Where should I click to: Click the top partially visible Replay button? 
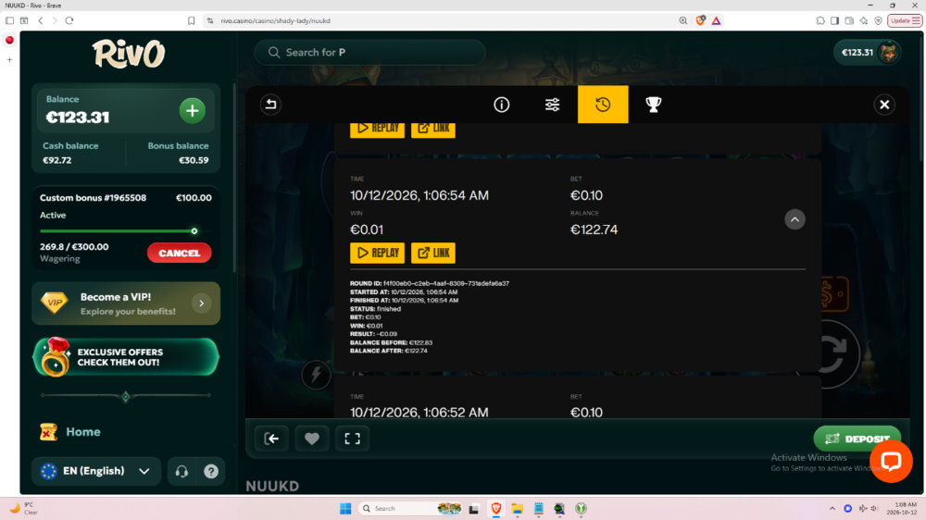click(x=378, y=130)
